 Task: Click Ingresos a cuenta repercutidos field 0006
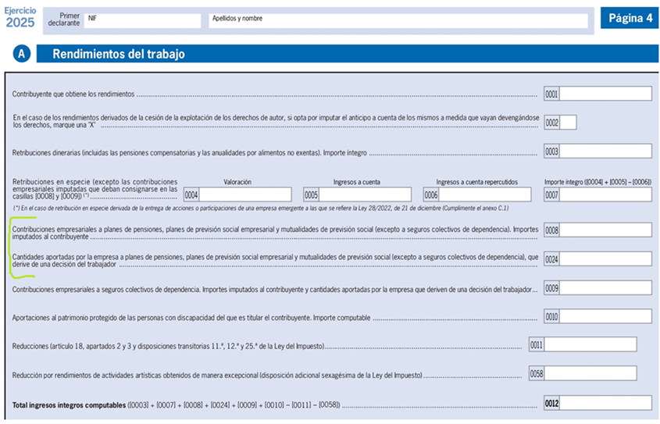click(484, 194)
